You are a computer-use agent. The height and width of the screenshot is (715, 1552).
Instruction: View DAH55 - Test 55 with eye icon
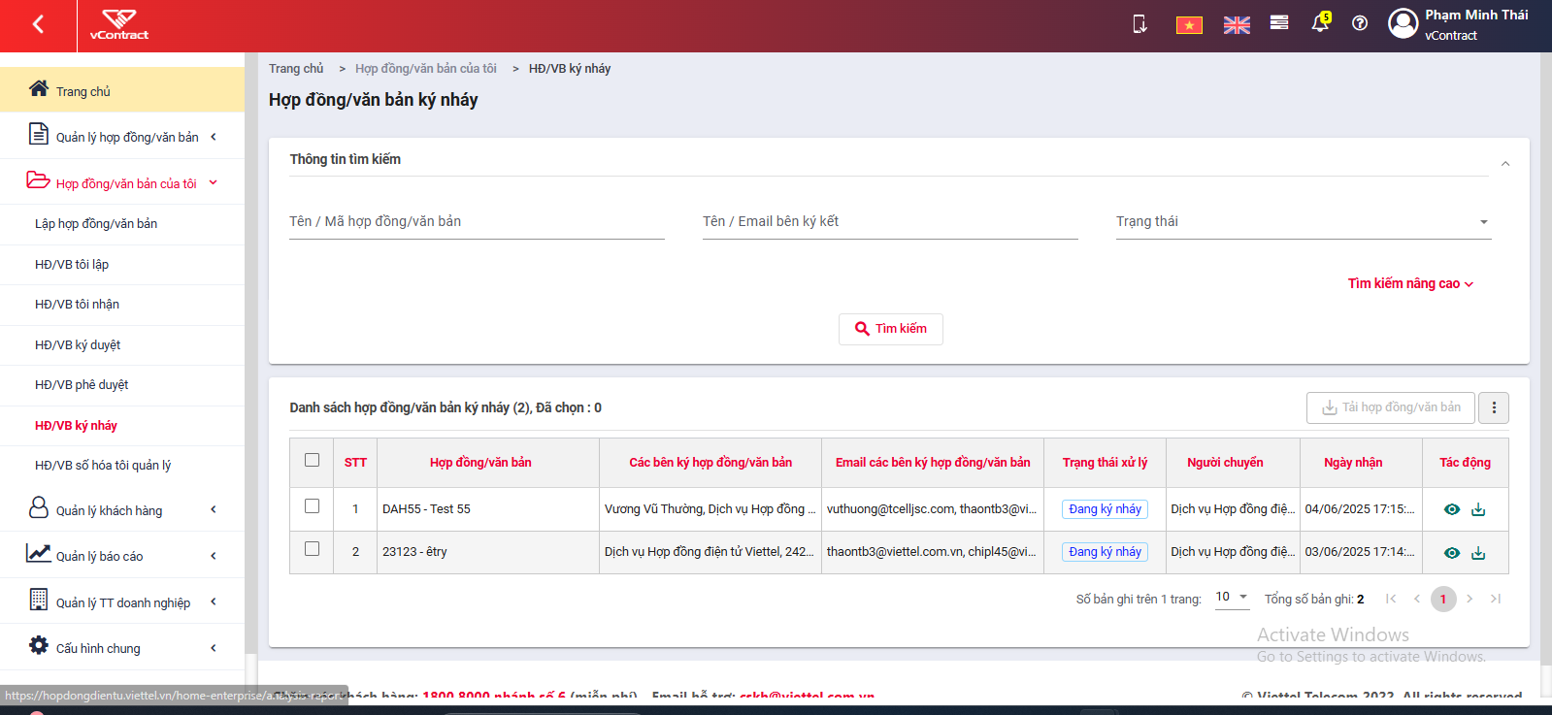(1452, 509)
